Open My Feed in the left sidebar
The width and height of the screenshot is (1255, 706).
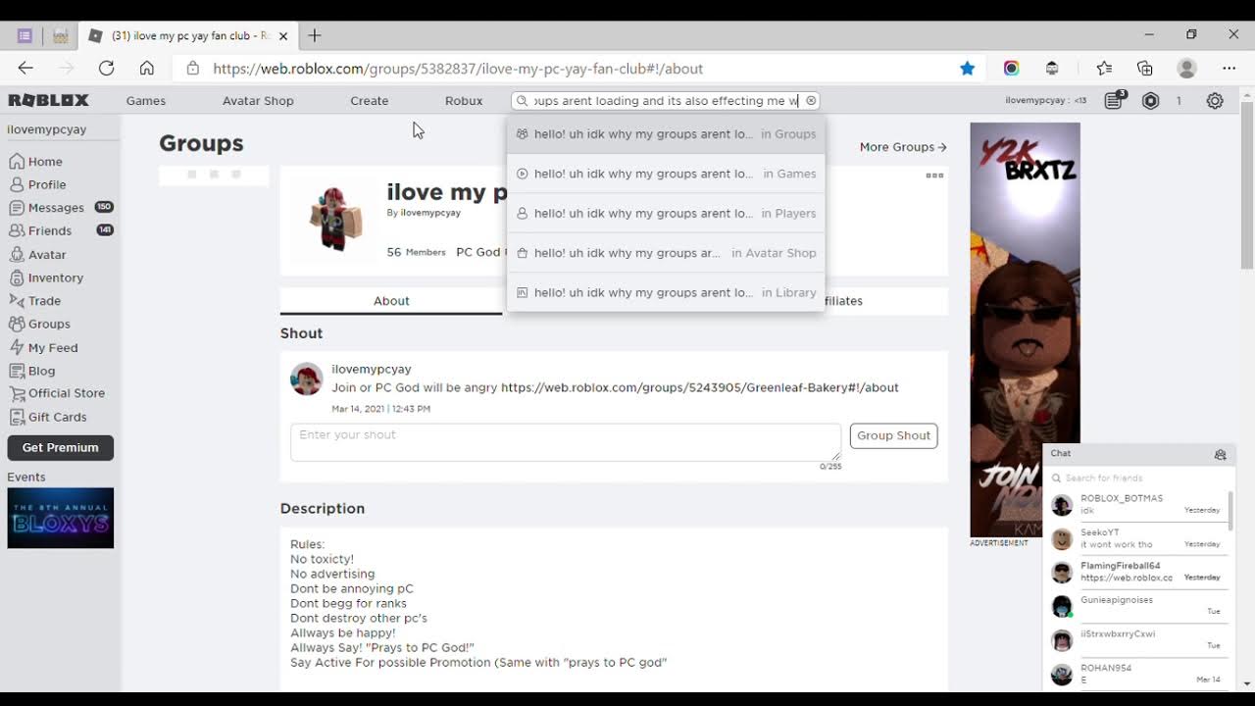43,347
